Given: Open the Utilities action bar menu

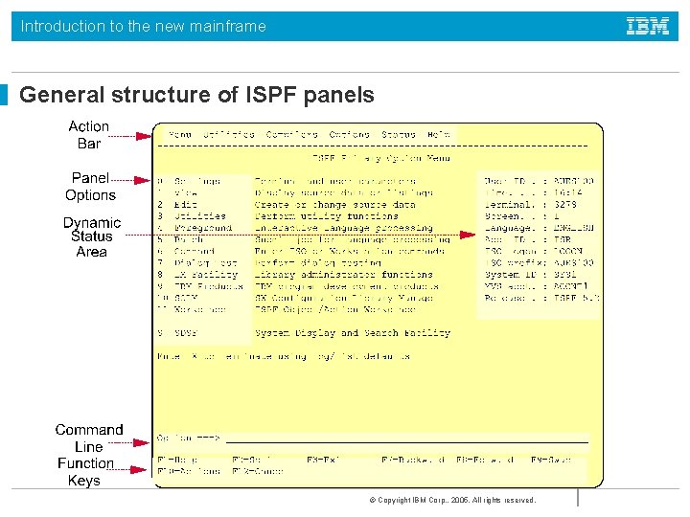Looking at the screenshot, I should 229,135.
